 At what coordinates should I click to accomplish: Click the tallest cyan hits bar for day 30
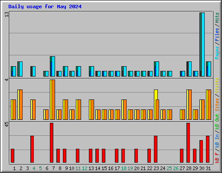coord(203,45)
